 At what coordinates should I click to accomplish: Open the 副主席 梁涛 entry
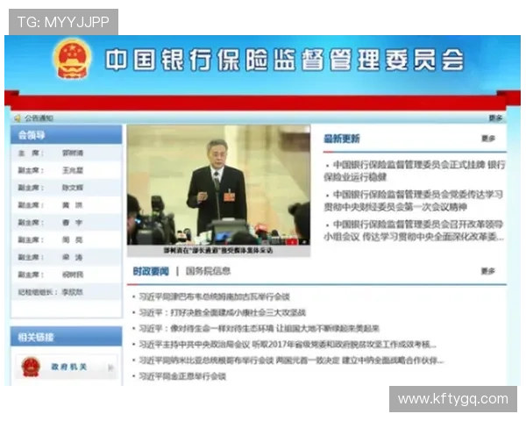point(67,258)
